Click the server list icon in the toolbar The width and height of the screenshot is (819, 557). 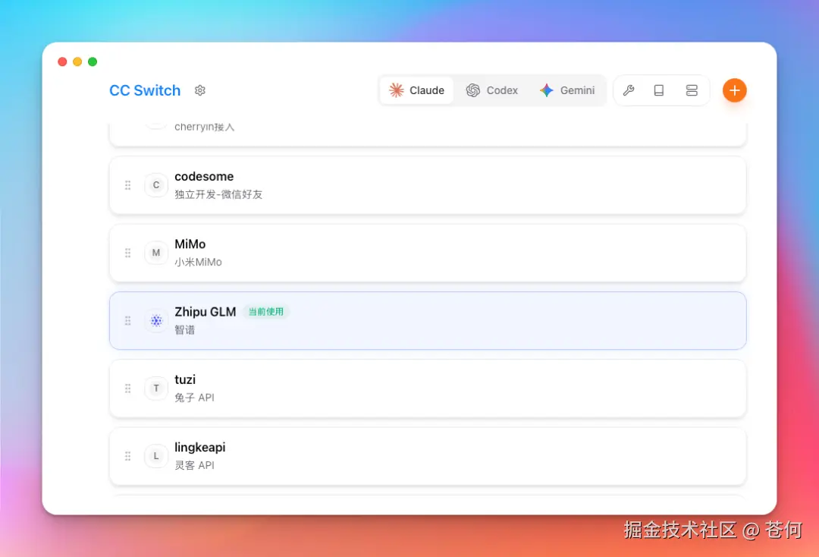[692, 90]
